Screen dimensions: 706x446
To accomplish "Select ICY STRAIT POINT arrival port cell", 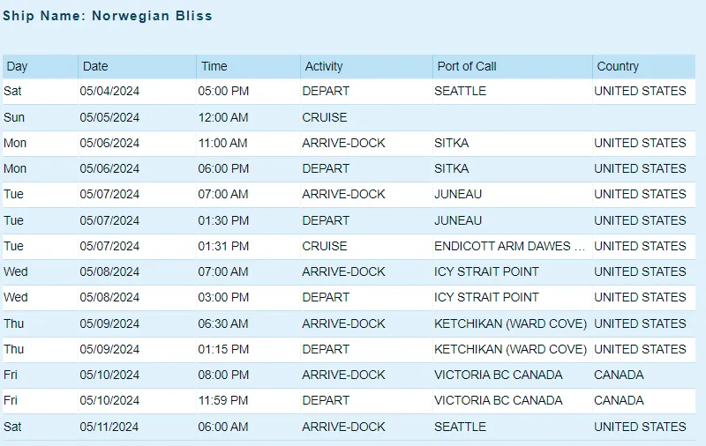I will pos(513,271).
